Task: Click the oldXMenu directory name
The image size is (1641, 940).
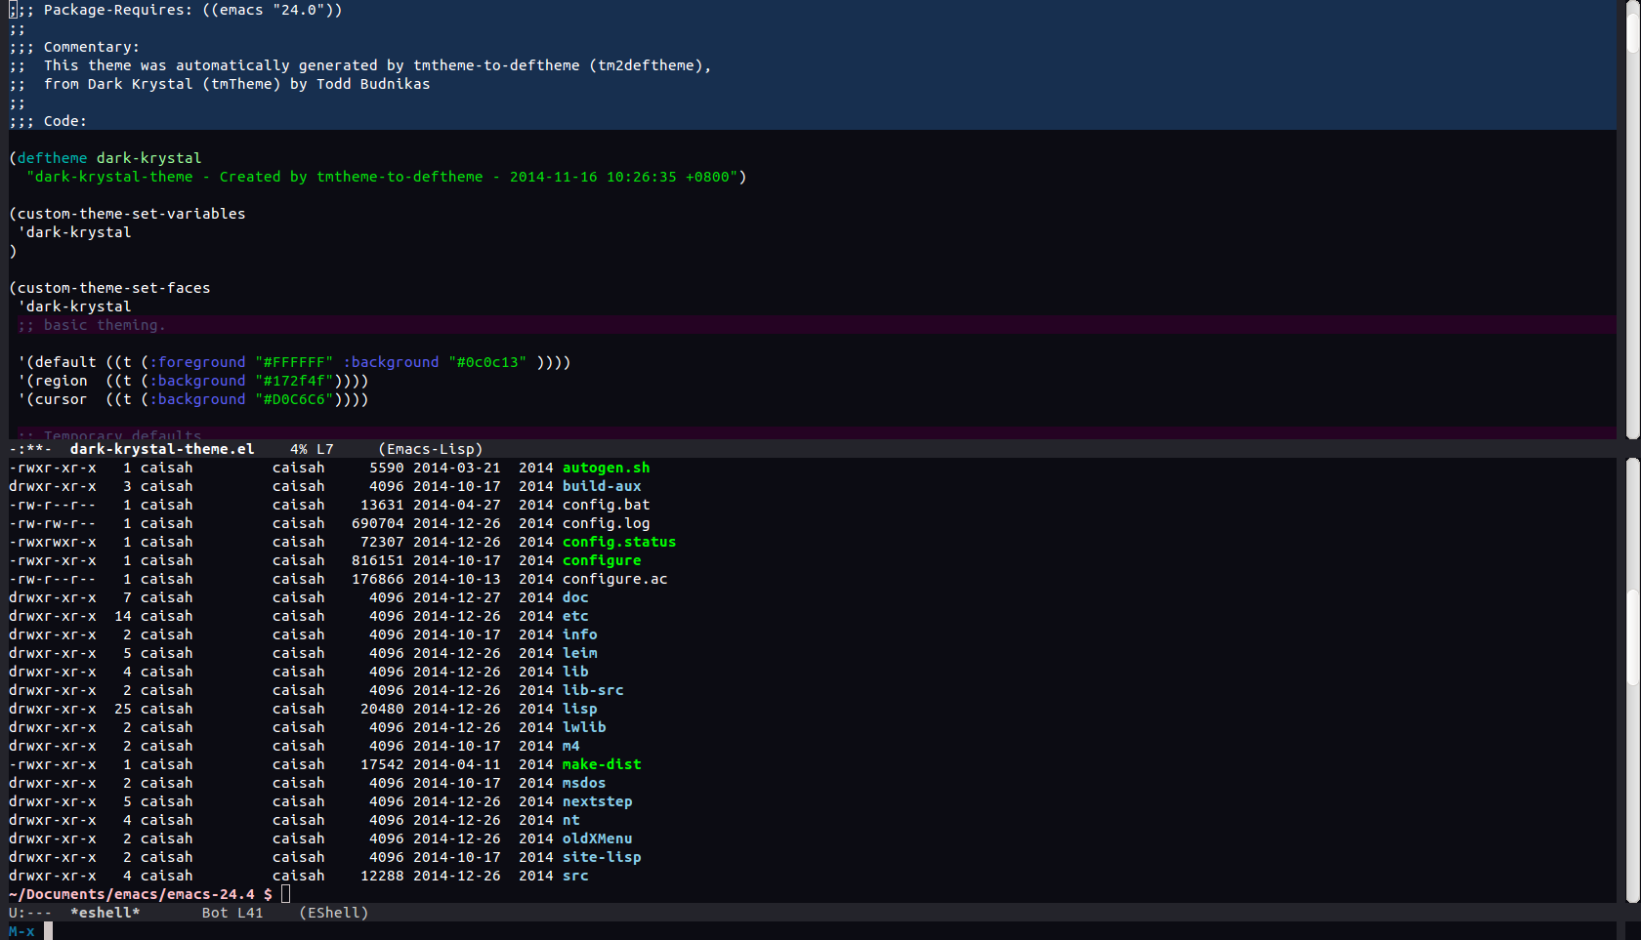Action: [597, 838]
